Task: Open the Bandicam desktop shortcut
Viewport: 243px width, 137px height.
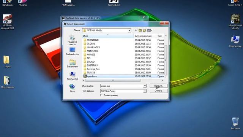Action: (7, 3)
